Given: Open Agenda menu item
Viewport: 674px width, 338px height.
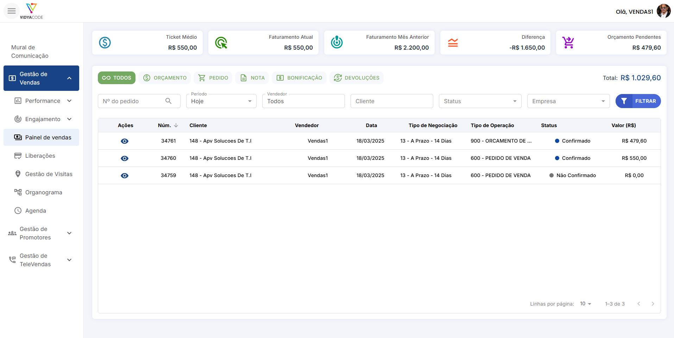Looking at the screenshot, I should [41, 211].
